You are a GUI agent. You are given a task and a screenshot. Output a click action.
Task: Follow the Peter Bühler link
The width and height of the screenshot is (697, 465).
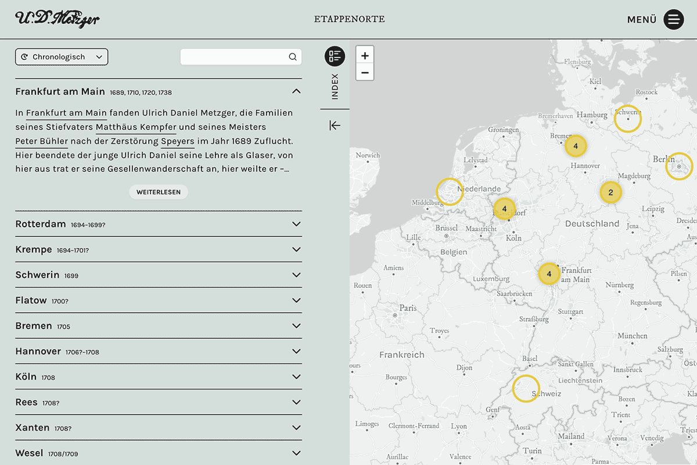click(x=42, y=141)
